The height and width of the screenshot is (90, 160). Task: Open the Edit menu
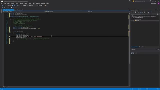(x=5, y=3)
